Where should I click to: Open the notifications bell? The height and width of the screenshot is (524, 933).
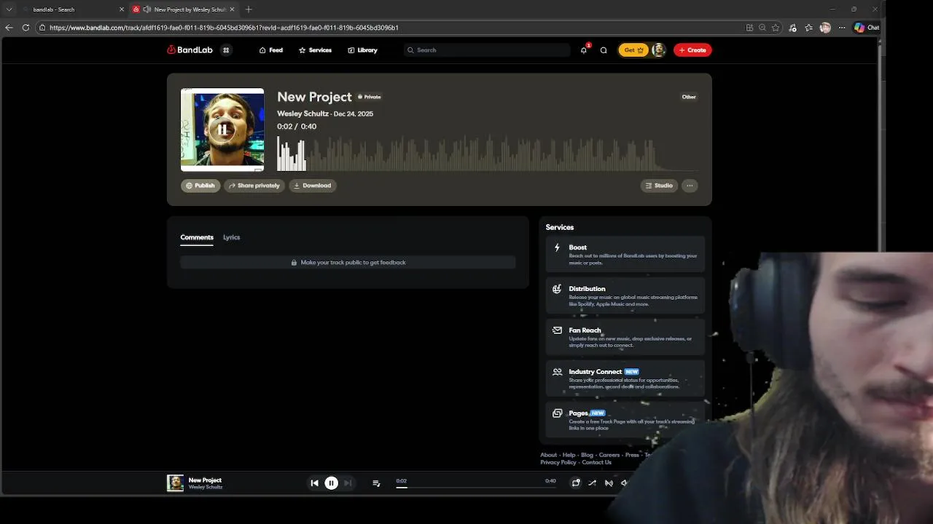584,50
